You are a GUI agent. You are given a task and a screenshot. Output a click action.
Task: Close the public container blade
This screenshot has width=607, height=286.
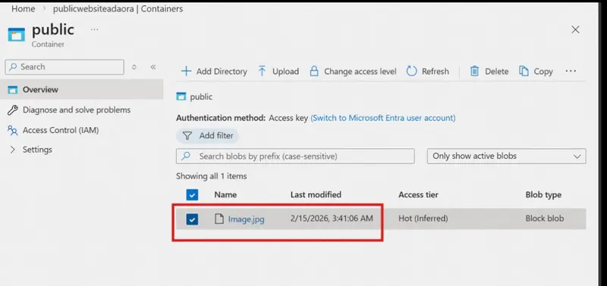[x=576, y=30]
